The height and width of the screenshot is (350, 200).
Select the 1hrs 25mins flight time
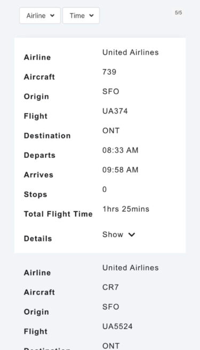click(126, 209)
